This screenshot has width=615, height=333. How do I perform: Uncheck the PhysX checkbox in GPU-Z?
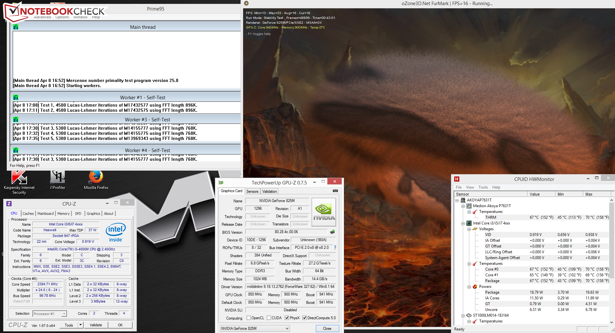[287, 318]
